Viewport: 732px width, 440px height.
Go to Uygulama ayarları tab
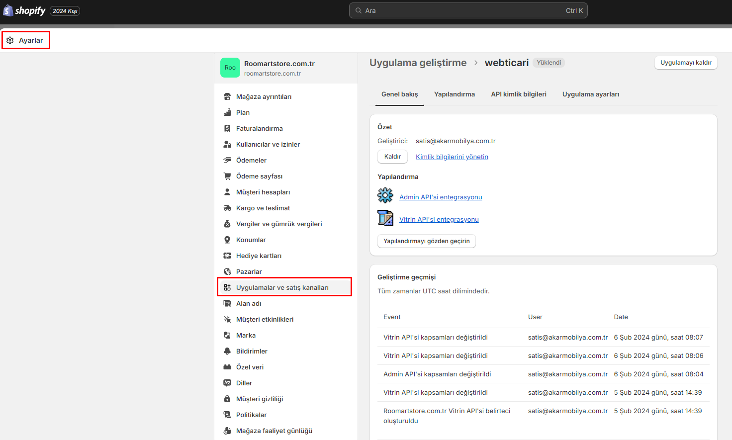point(590,94)
